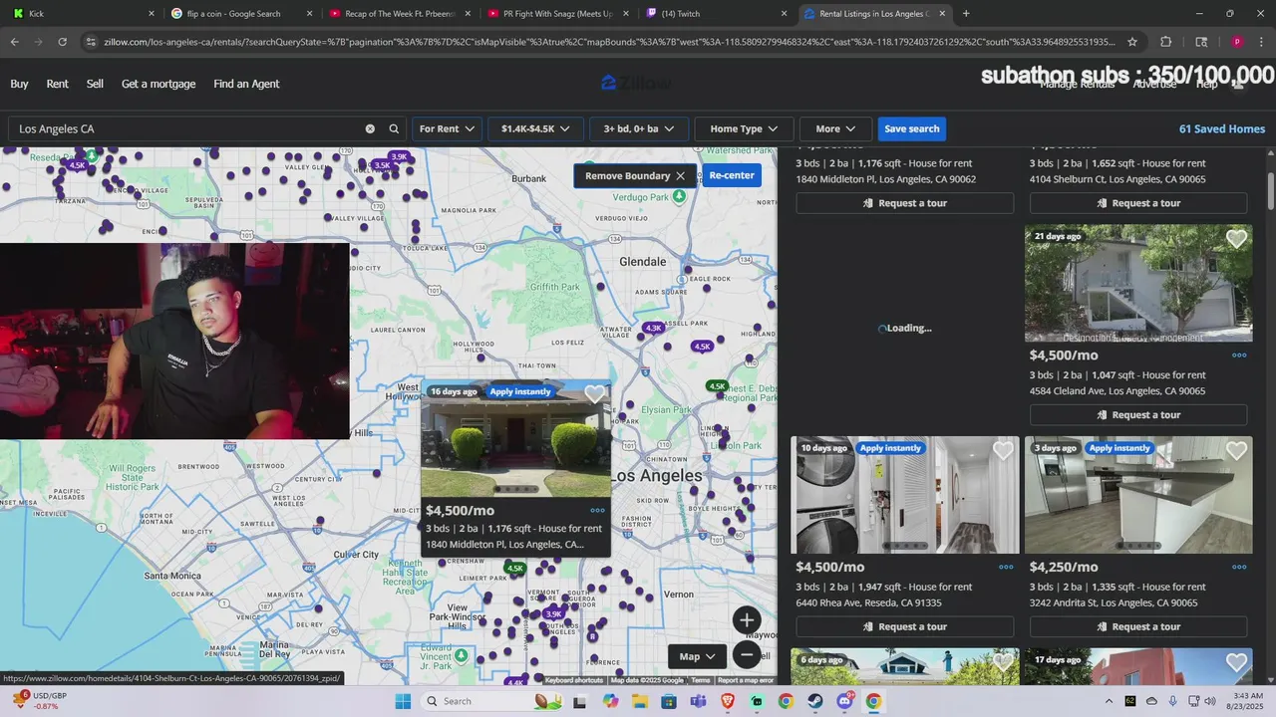This screenshot has width=1276, height=717.
Task: Open Microsoft Teams from the taskbar
Action: tap(698, 701)
